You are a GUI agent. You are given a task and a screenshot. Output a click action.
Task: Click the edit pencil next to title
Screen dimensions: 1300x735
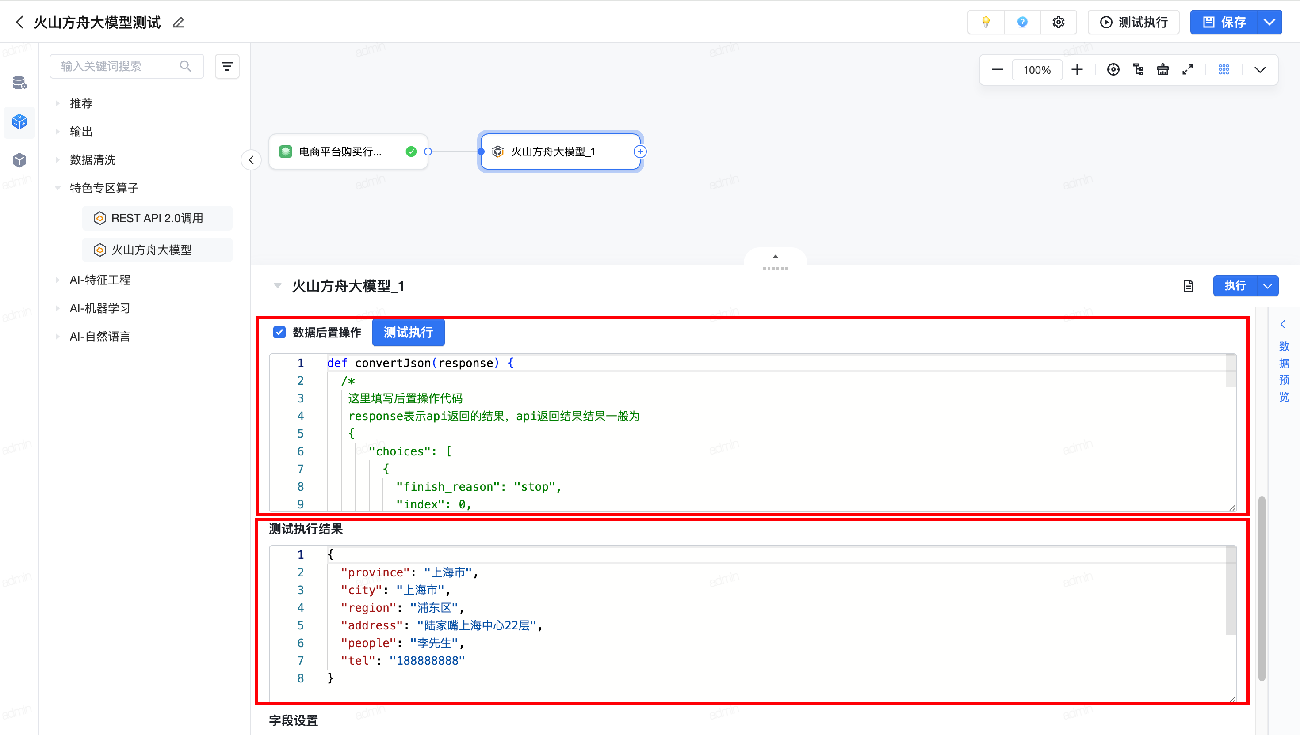178,23
